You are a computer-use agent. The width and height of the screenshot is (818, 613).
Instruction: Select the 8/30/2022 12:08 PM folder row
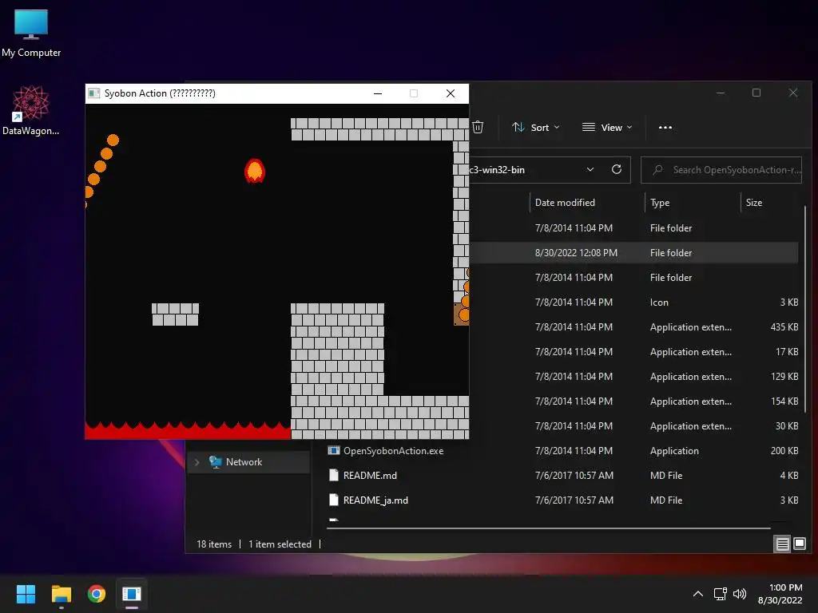tap(633, 253)
